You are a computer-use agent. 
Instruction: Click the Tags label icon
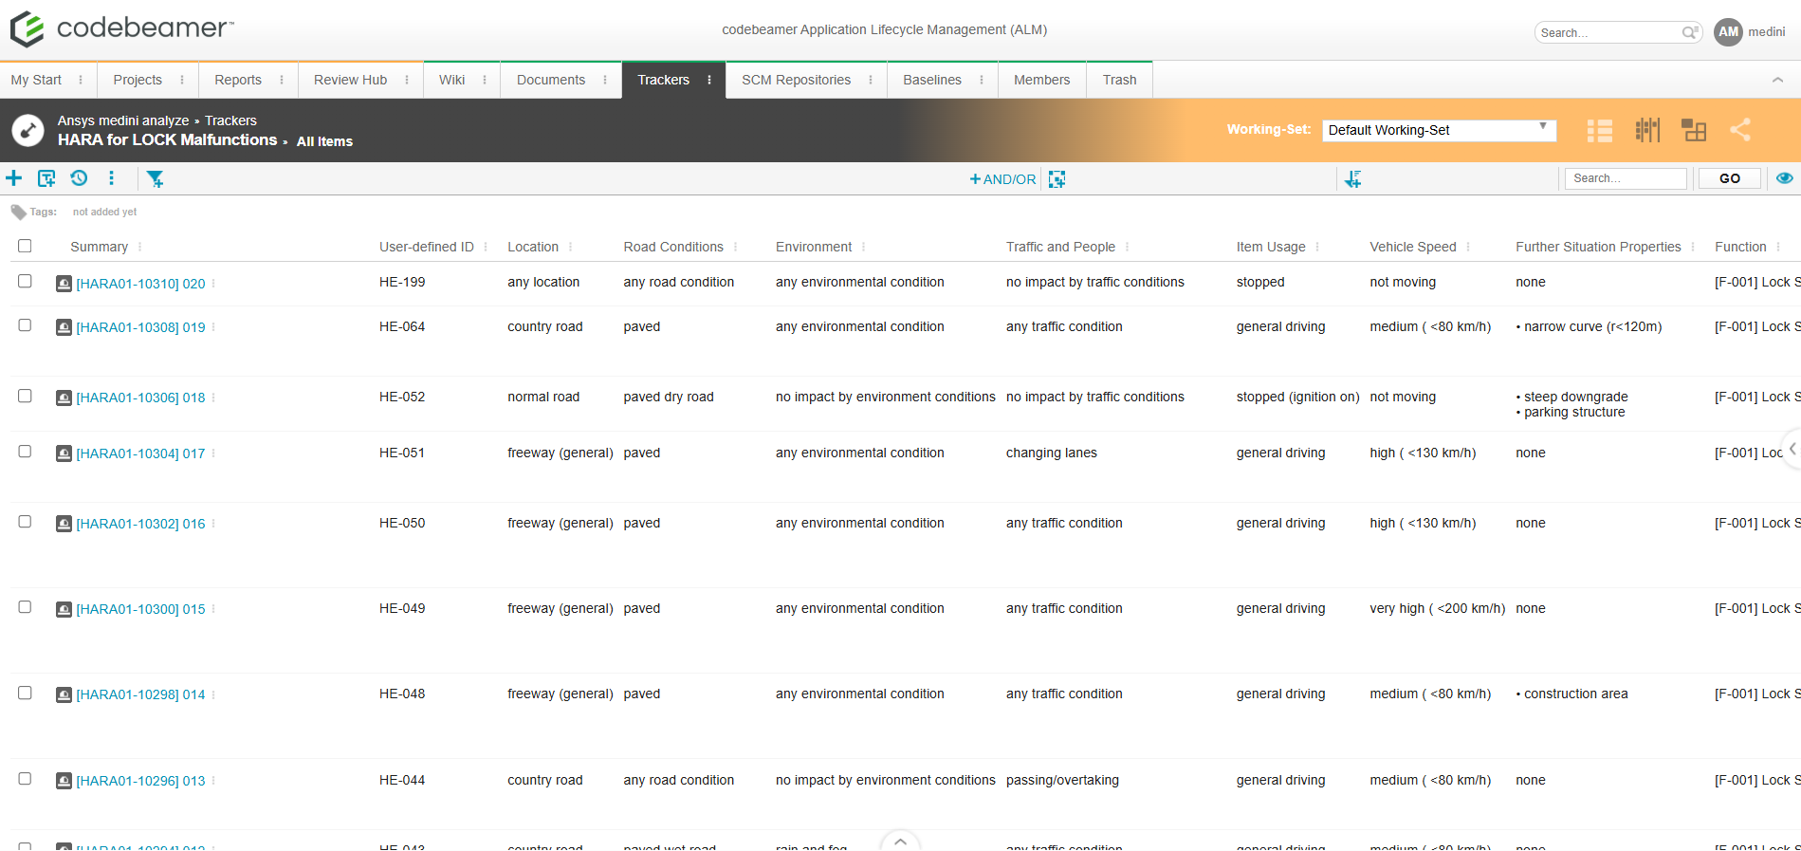tap(18, 213)
